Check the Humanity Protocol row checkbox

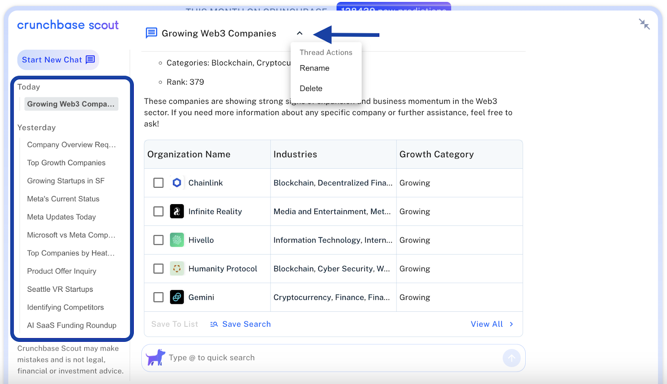(158, 269)
